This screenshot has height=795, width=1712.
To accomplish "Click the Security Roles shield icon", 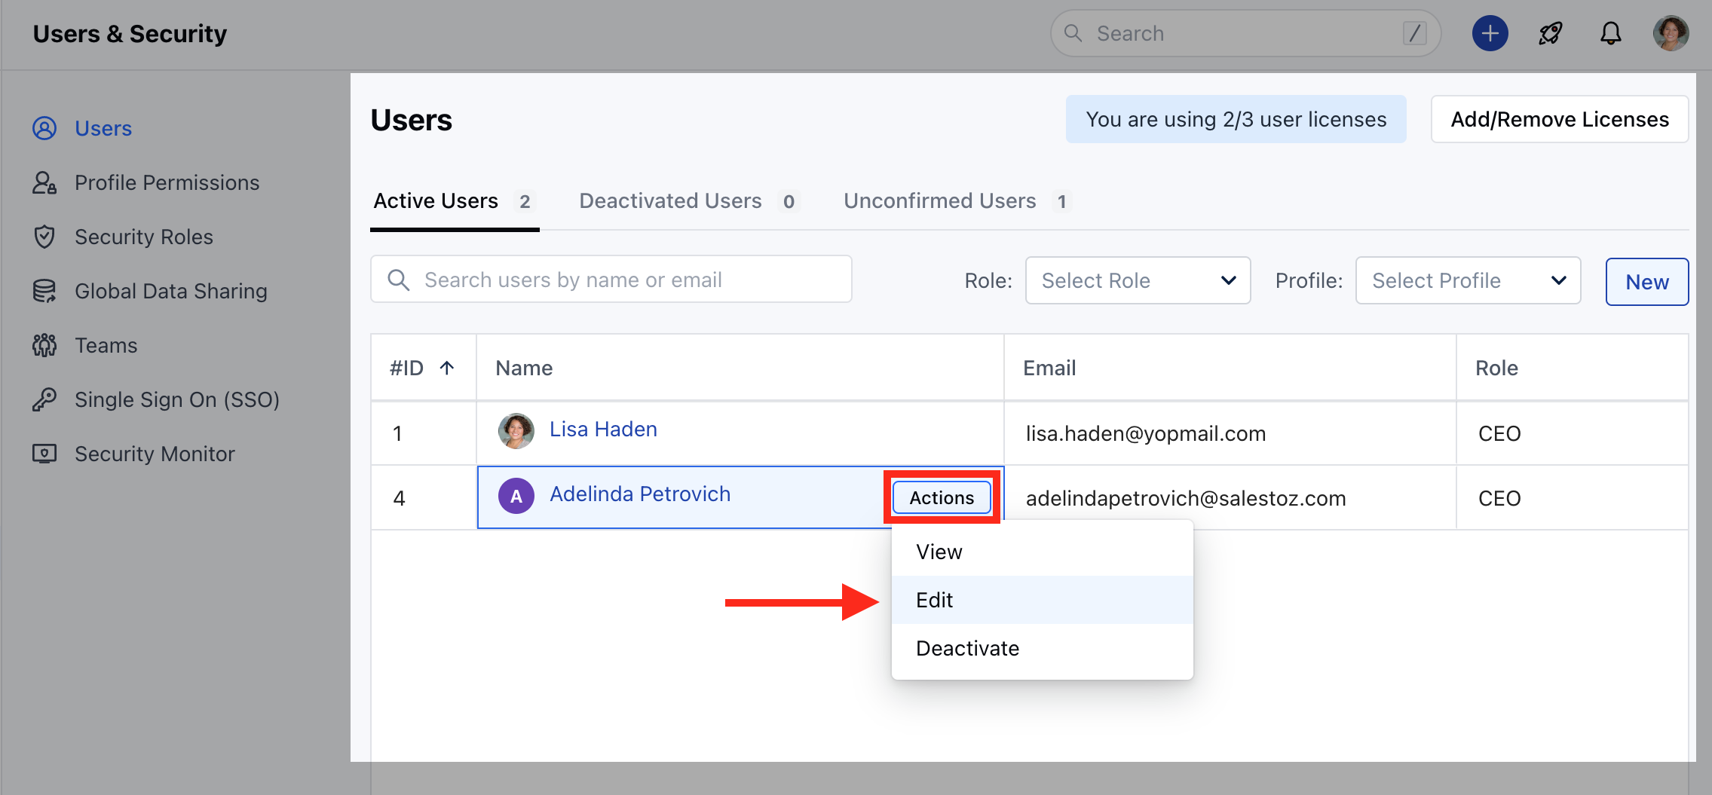I will pyautogui.click(x=44, y=237).
